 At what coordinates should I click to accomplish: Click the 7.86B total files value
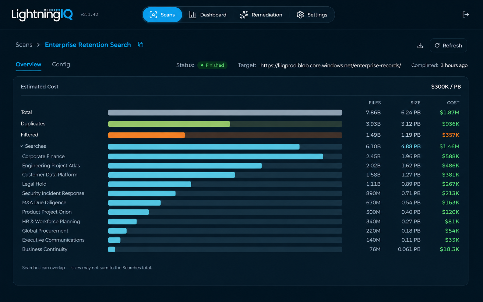373,113
